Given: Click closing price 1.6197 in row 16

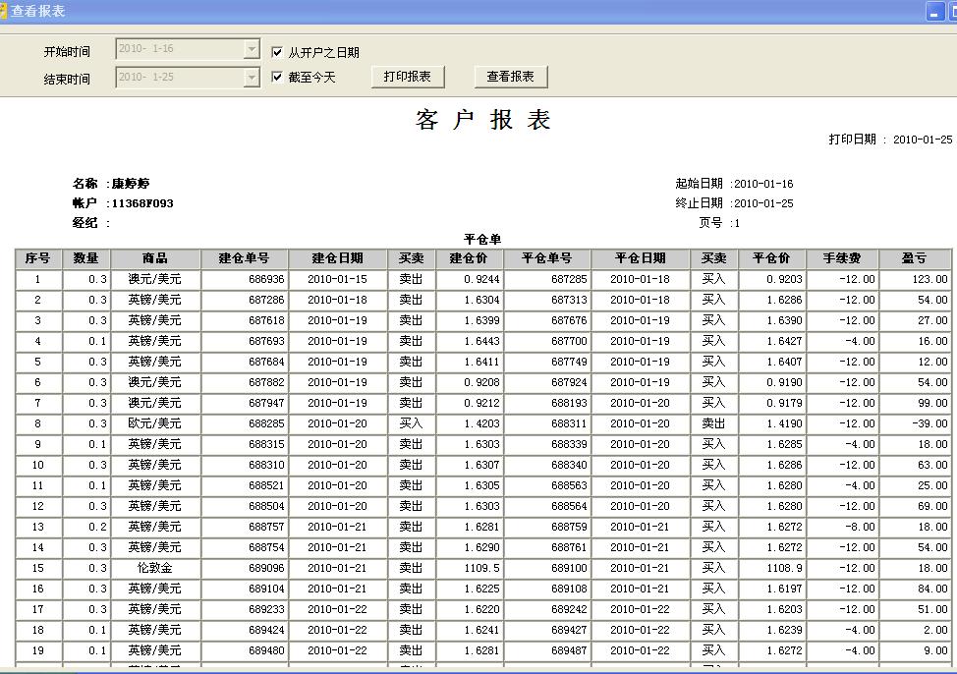Looking at the screenshot, I should tap(784, 589).
